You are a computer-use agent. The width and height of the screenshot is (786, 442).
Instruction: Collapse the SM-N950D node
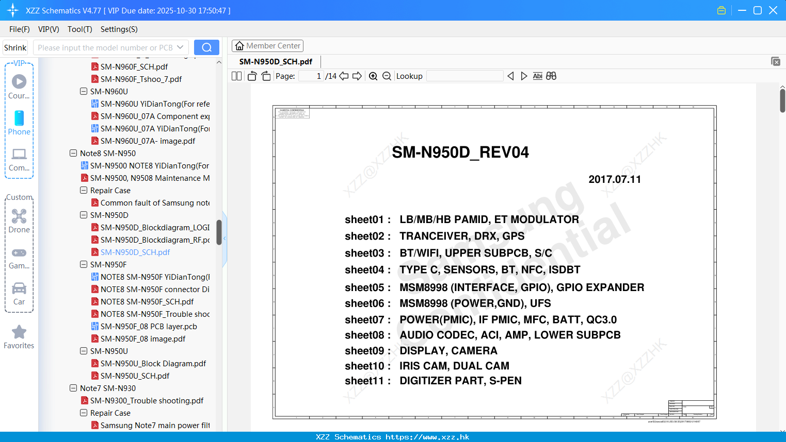(x=84, y=215)
